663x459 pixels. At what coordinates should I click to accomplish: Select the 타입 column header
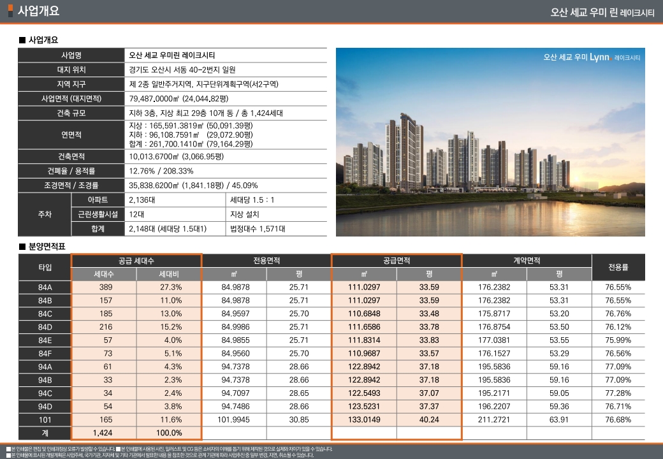[x=45, y=267]
